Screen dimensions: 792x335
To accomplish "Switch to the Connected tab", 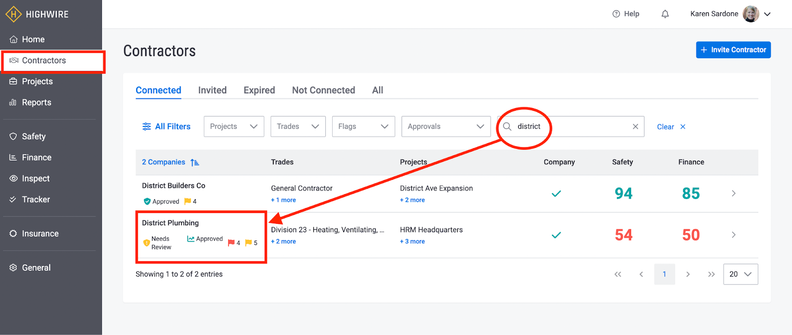I will 158,90.
